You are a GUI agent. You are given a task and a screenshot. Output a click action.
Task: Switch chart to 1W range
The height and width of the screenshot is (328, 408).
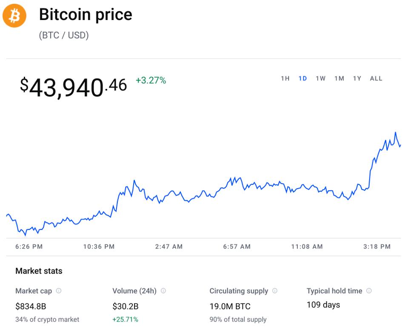(321, 79)
